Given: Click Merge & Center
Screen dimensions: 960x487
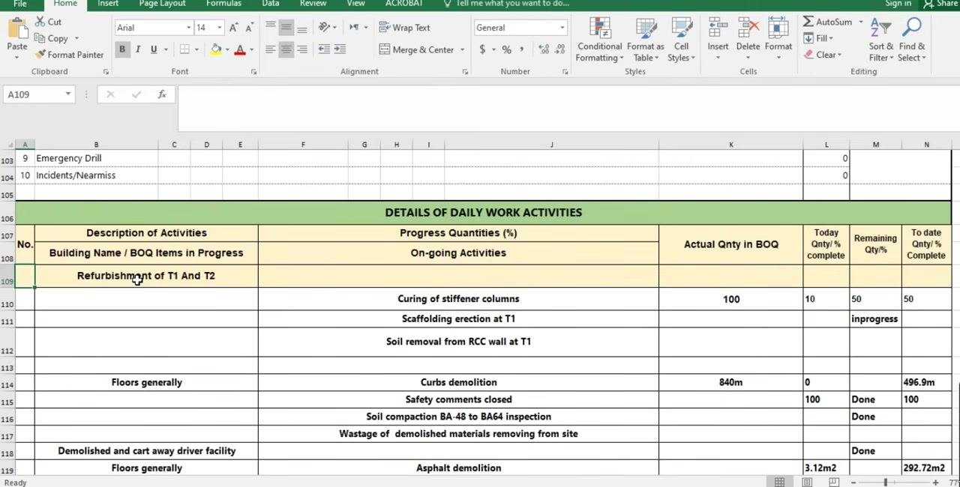Looking at the screenshot, I should 417,49.
